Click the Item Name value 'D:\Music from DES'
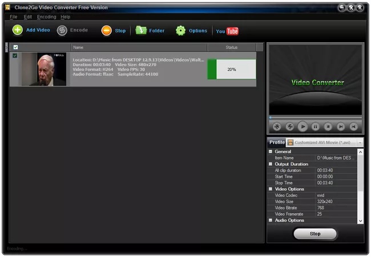The image size is (371, 257). (336, 158)
